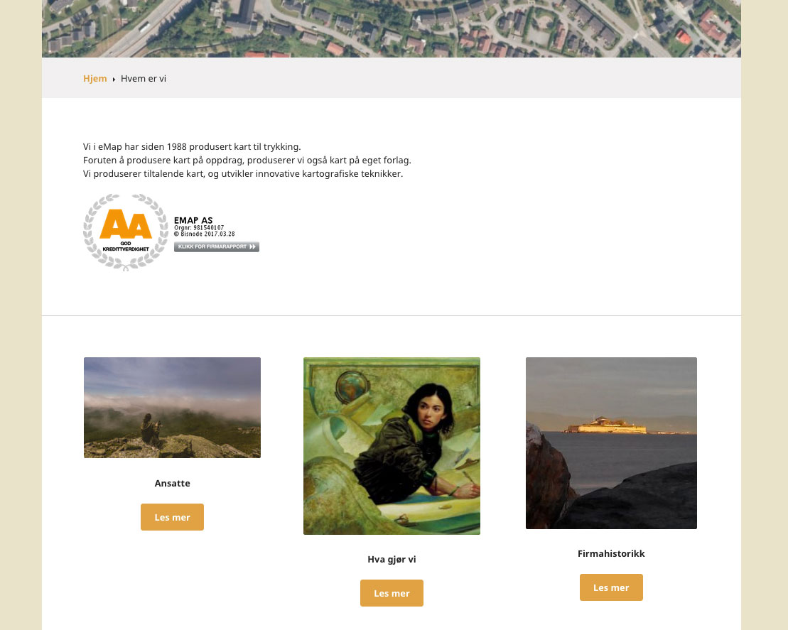Click the Klikk for firmarapport button
Screen dimensions: 788x630
coord(217,246)
